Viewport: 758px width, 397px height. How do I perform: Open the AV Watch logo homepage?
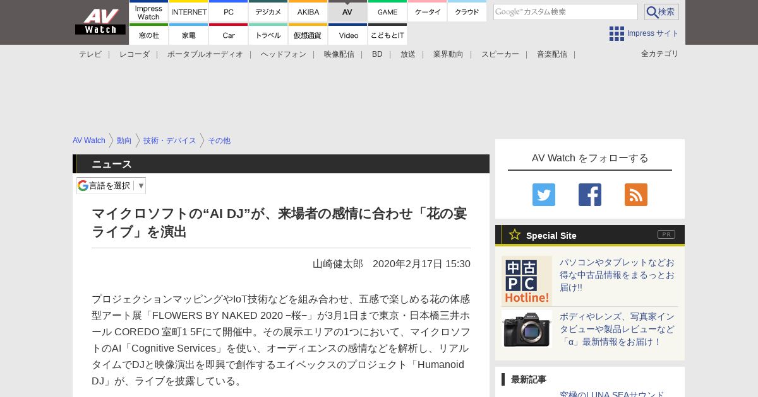100,21
